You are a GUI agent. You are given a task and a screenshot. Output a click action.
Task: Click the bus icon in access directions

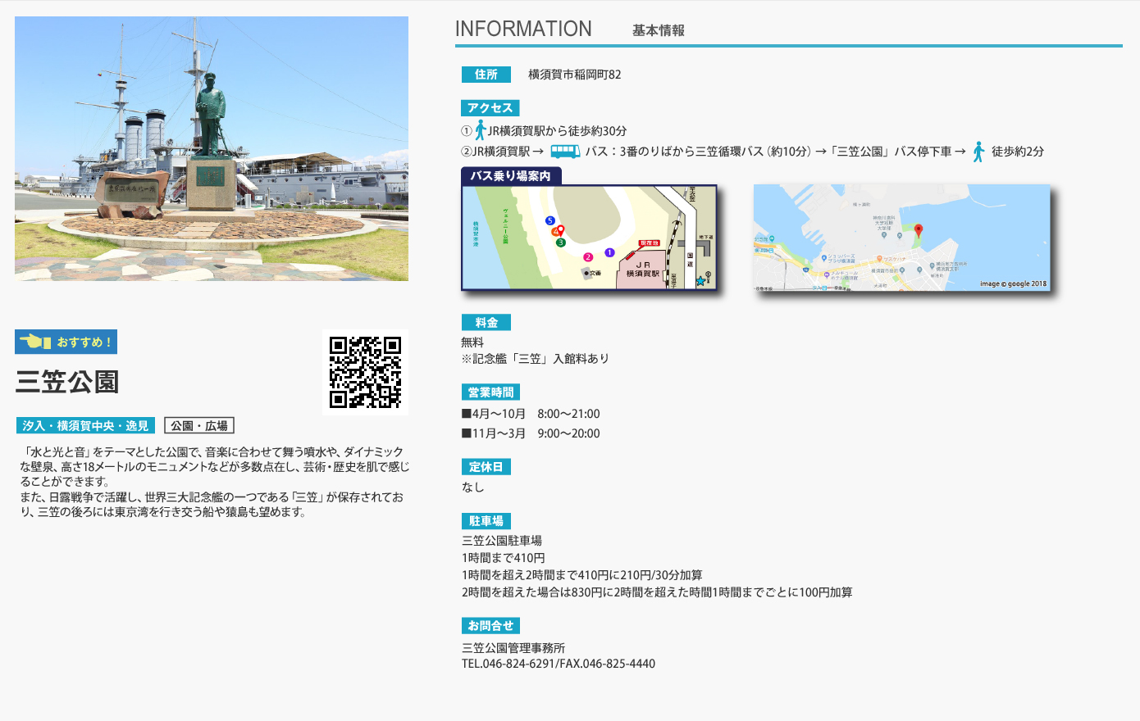click(564, 152)
